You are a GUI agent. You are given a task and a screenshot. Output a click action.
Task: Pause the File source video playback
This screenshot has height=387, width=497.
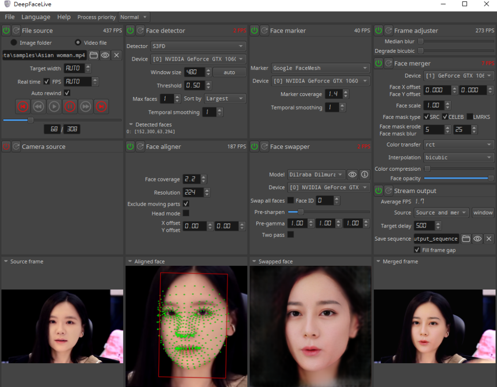coord(70,106)
